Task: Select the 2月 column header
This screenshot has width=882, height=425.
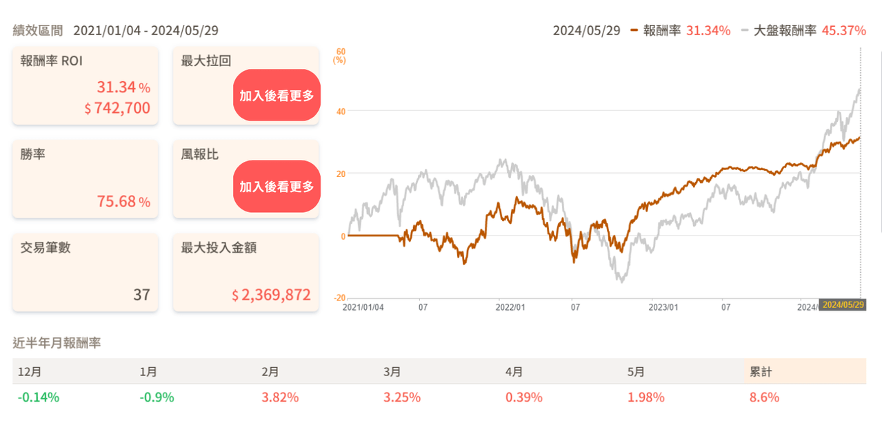Action: pos(270,371)
